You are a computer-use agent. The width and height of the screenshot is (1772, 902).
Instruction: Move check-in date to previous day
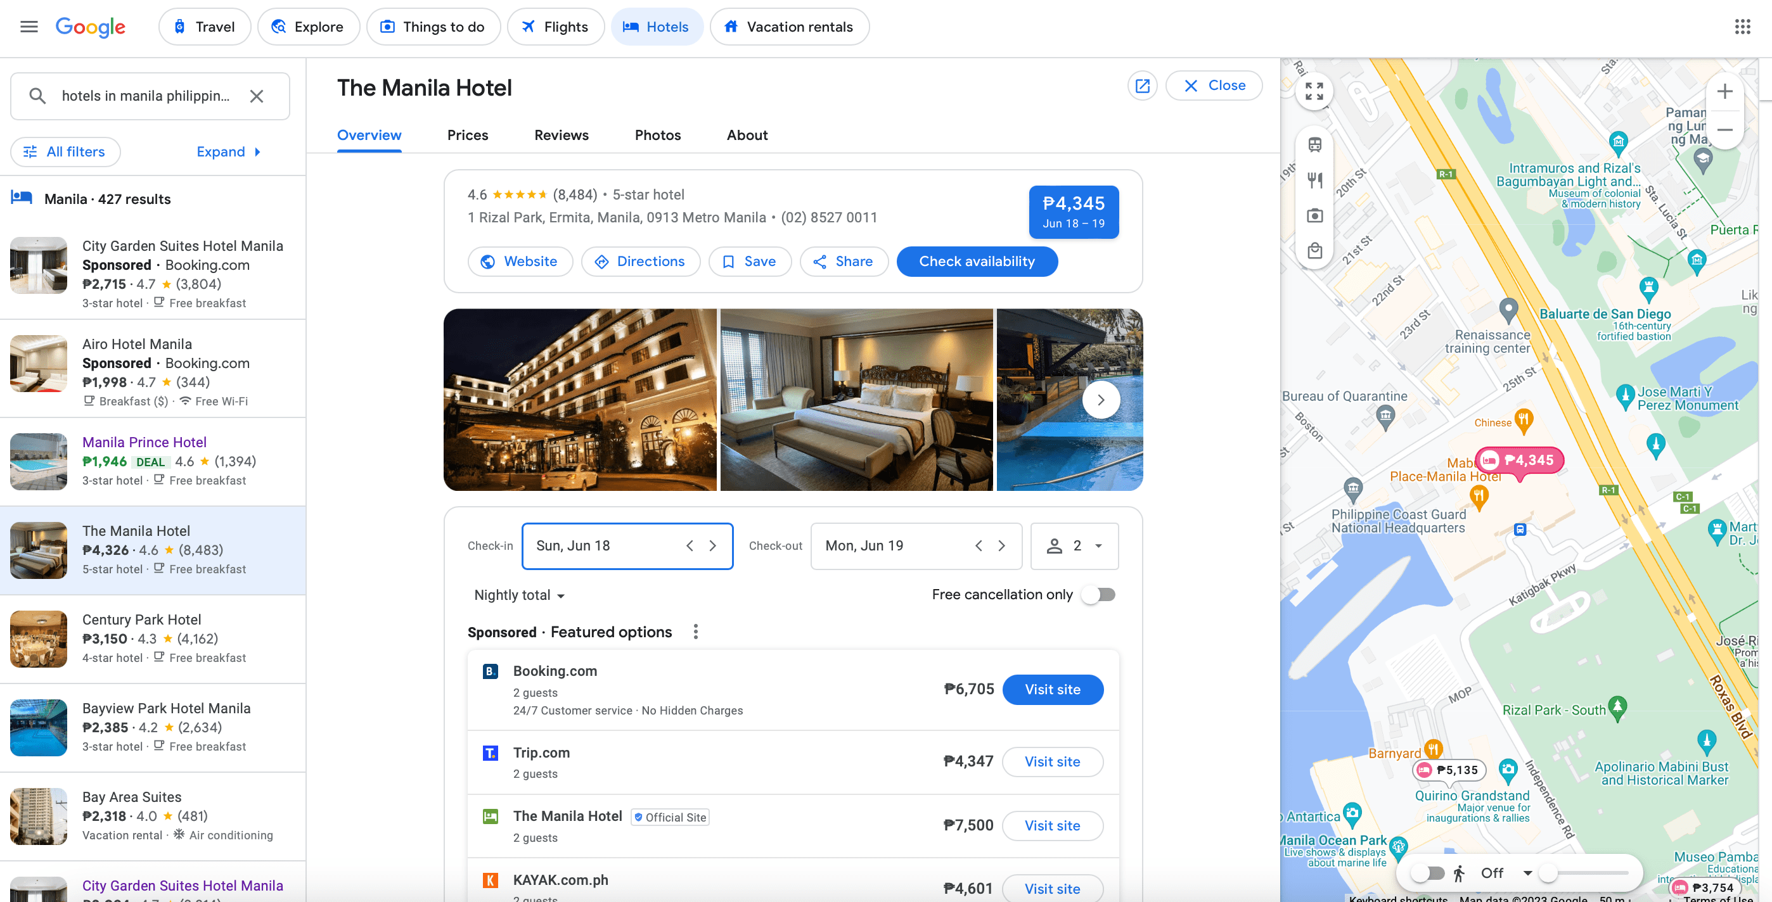(x=690, y=546)
